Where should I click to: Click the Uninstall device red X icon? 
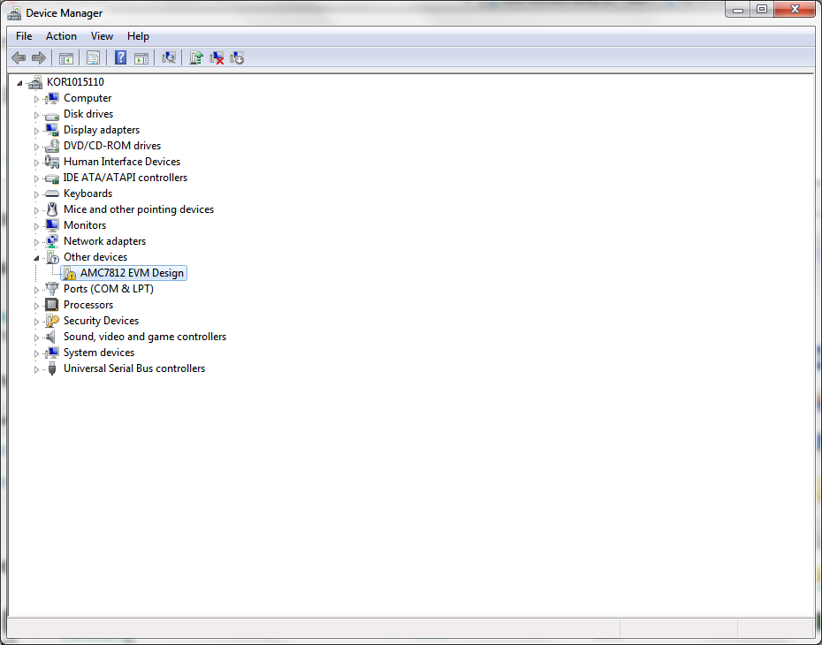pos(217,57)
